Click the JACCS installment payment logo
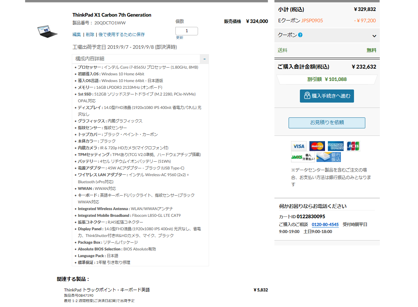 coord(303,157)
